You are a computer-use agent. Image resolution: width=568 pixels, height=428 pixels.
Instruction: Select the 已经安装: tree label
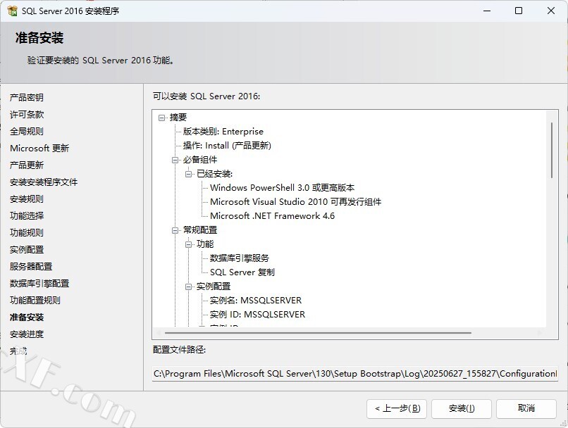pyautogui.click(x=214, y=174)
